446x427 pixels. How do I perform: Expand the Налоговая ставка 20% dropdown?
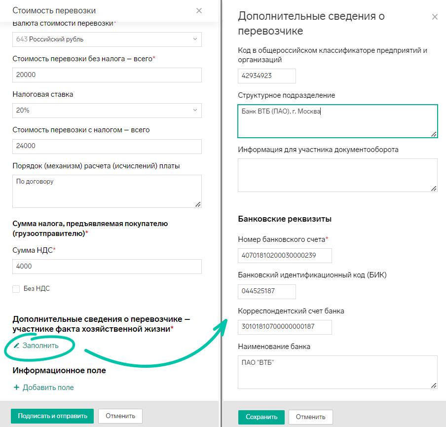107,111
